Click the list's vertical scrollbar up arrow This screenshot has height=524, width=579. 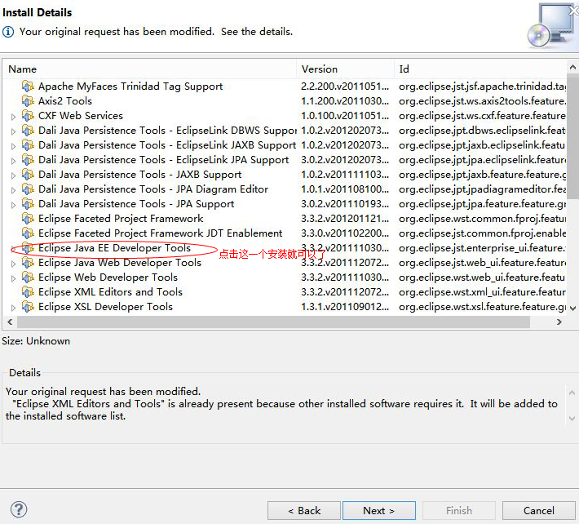click(572, 67)
